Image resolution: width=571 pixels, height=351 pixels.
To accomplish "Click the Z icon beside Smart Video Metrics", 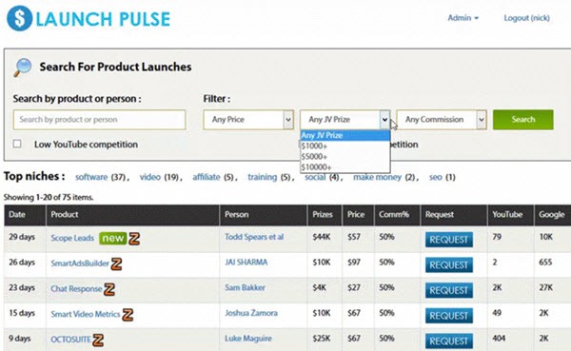I will point(128,315).
